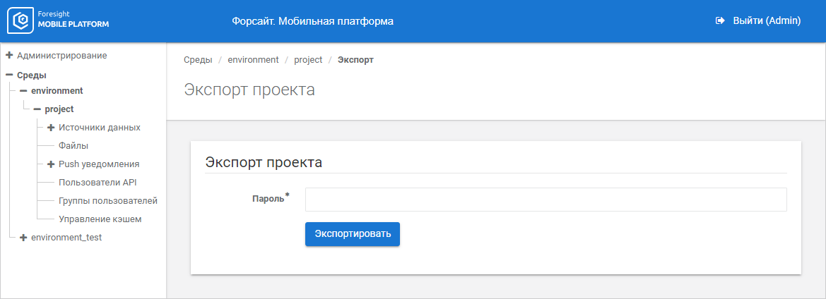Click the Foresight Mobile Platform logo

(x=59, y=21)
